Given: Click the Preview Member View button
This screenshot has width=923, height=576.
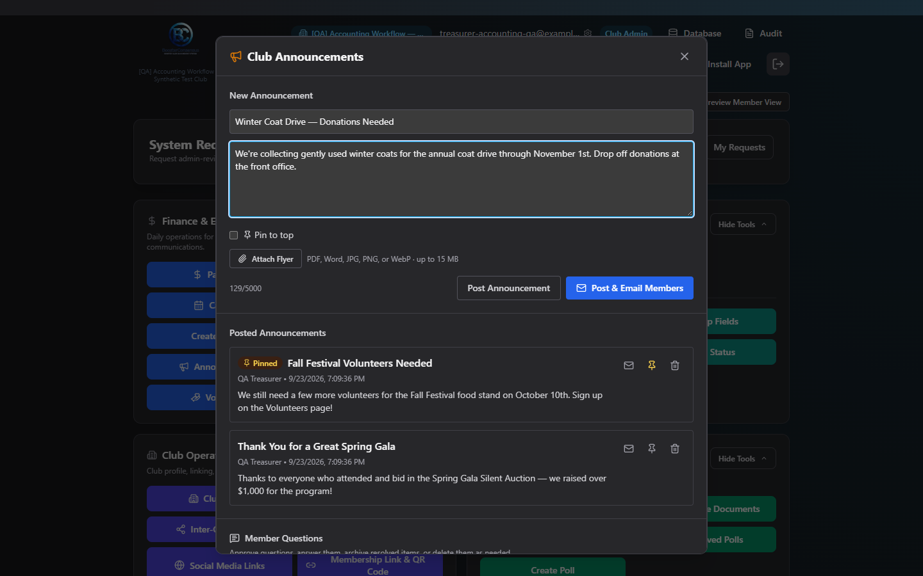Looking at the screenshot, I should (x=747, y=102).
